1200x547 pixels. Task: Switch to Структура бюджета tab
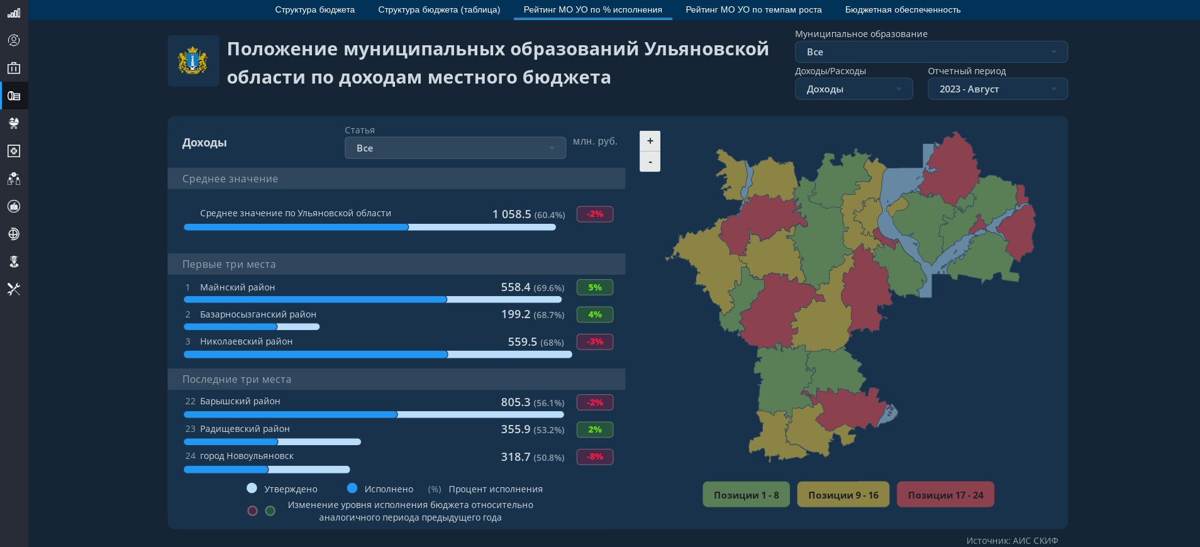point(314,10)
